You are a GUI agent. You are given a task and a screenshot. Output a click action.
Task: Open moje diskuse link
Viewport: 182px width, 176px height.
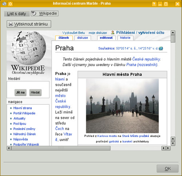click(x=98, y=33)
